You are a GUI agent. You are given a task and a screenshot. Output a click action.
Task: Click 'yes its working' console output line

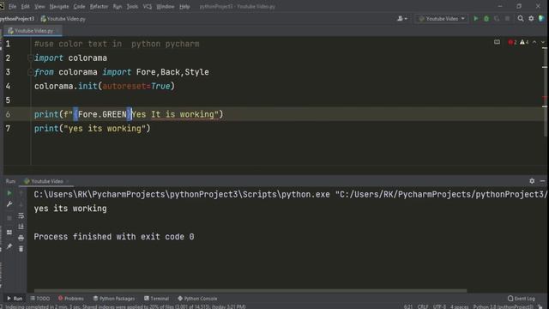point(70,209)
